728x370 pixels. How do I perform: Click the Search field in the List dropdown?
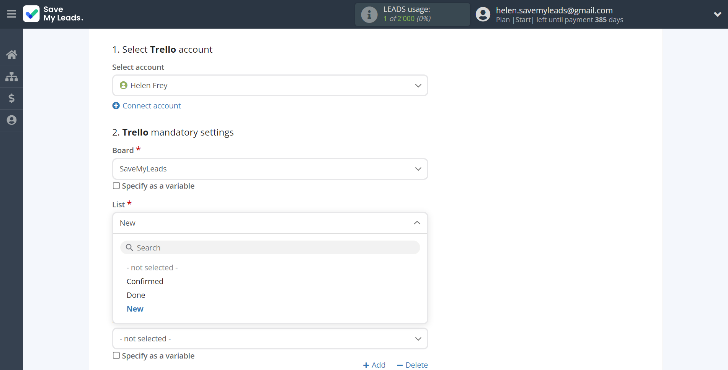(270, 247)
